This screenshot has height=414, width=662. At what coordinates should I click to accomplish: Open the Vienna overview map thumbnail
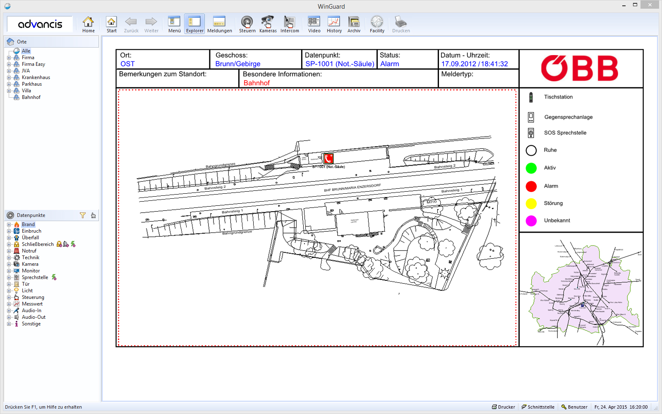[x=581, y=290]
